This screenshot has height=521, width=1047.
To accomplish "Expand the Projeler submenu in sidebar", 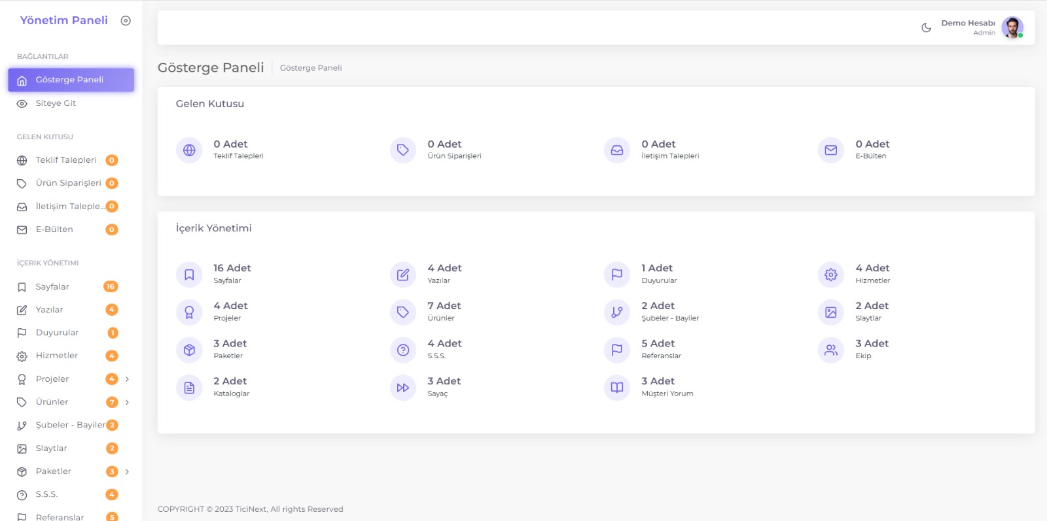I will (127, 379).
